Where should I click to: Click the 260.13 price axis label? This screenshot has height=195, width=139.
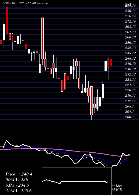click(130, 37)
